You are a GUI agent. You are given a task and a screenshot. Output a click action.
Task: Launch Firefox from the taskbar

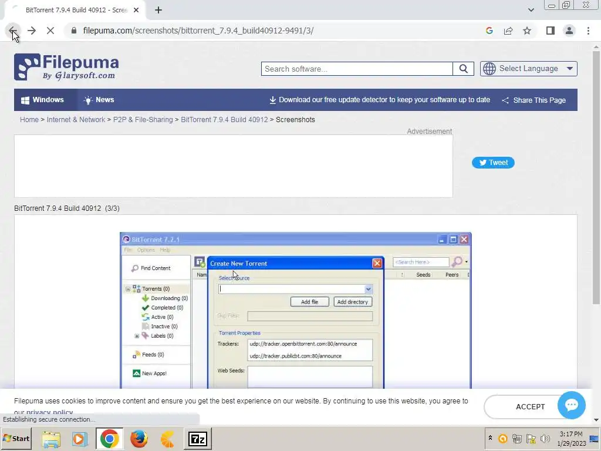pos(139,439)
